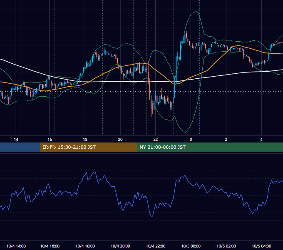This screenshot has height=250, width=283.
Task: Click the 16 hour label on price chart axis
Action: pyautogui.click(x=50, y=140)
